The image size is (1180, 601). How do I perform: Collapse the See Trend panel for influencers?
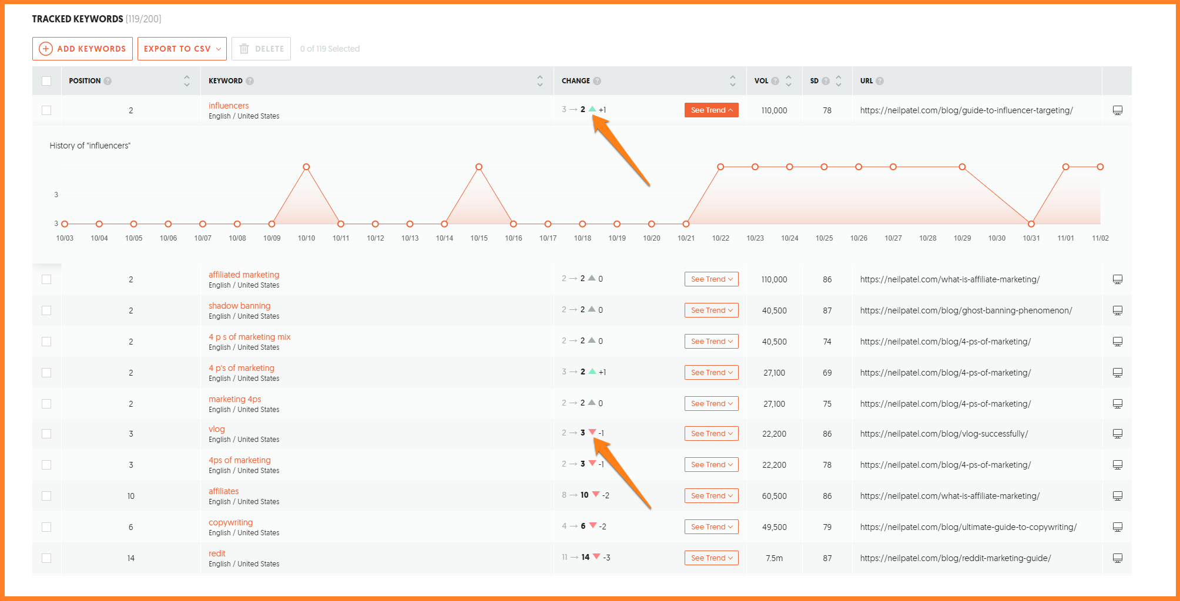pyautogui.click(x=711, y=110)
